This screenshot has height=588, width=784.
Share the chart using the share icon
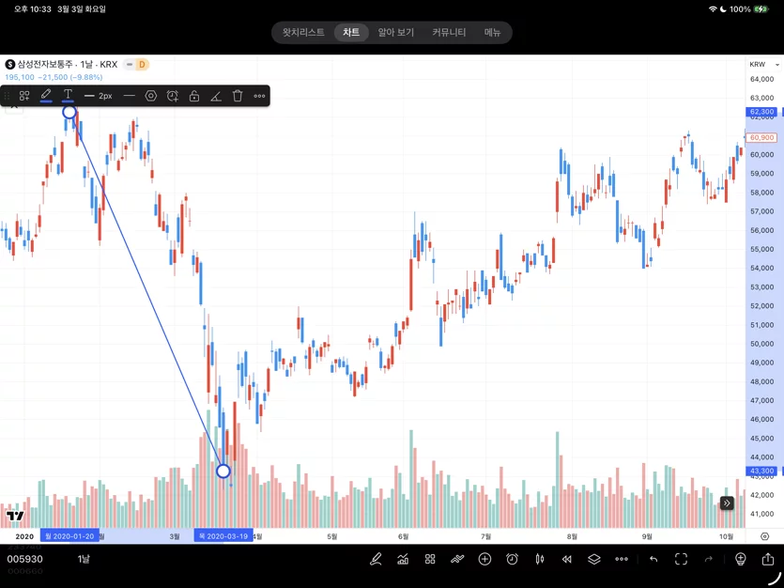tap(768, 559)
